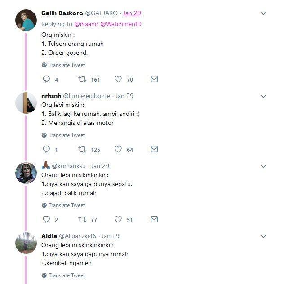The height and width of the screenshot is (284, 284).
Task: Open the Jan 29 timestamp on Galih's tweet
Action: tap(132, 13)
